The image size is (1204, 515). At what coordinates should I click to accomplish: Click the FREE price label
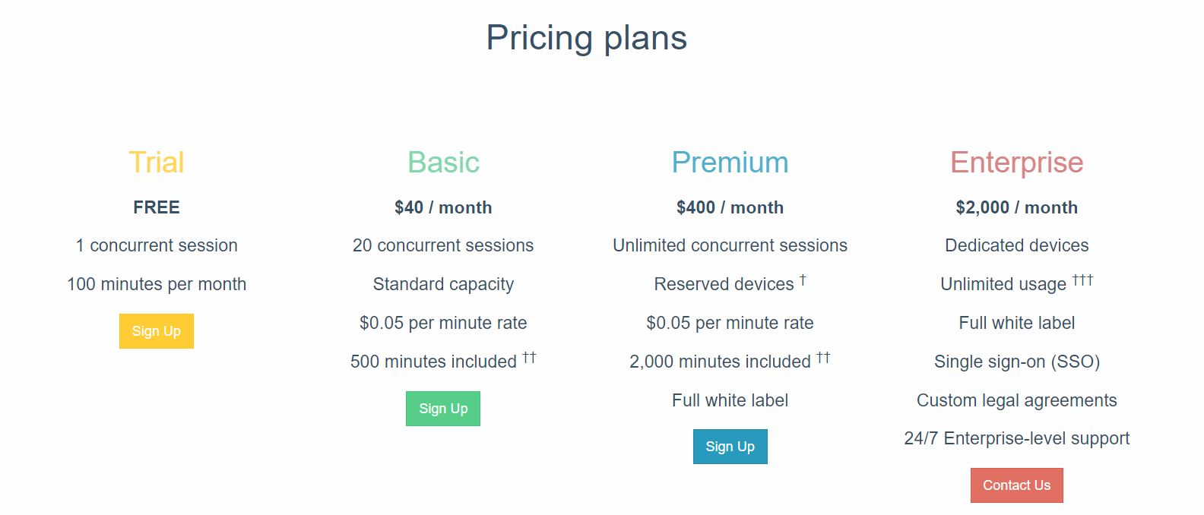[x=157, y=207]
